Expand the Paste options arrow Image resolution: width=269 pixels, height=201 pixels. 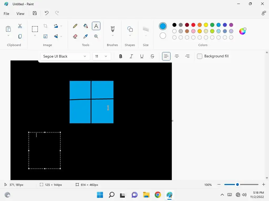[x=8, y=36]
